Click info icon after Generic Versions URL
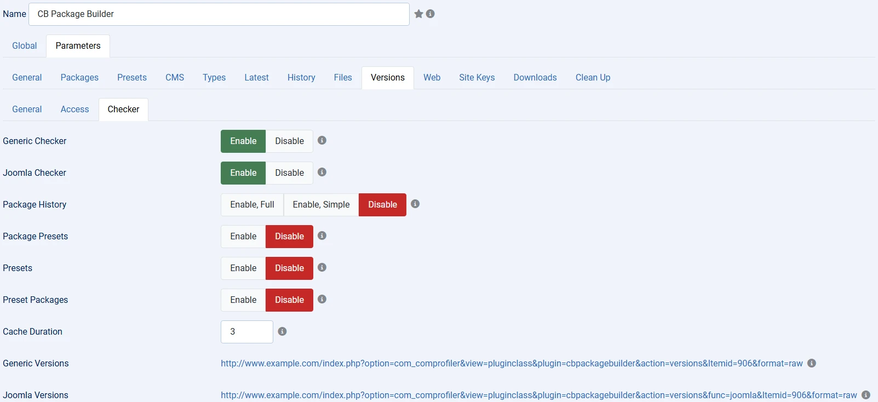878x402 pixels. pyautogui.click(x=812, y=363)
